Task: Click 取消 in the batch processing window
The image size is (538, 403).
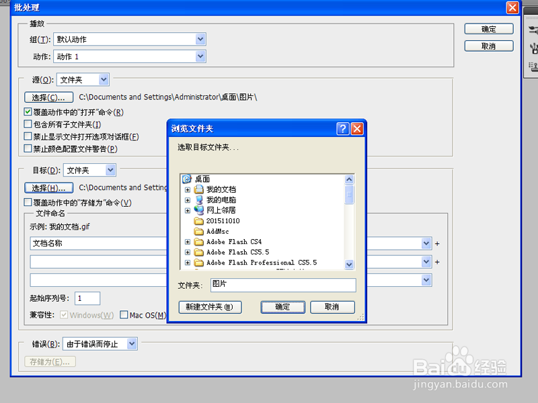Action: (x=489, y=46)
